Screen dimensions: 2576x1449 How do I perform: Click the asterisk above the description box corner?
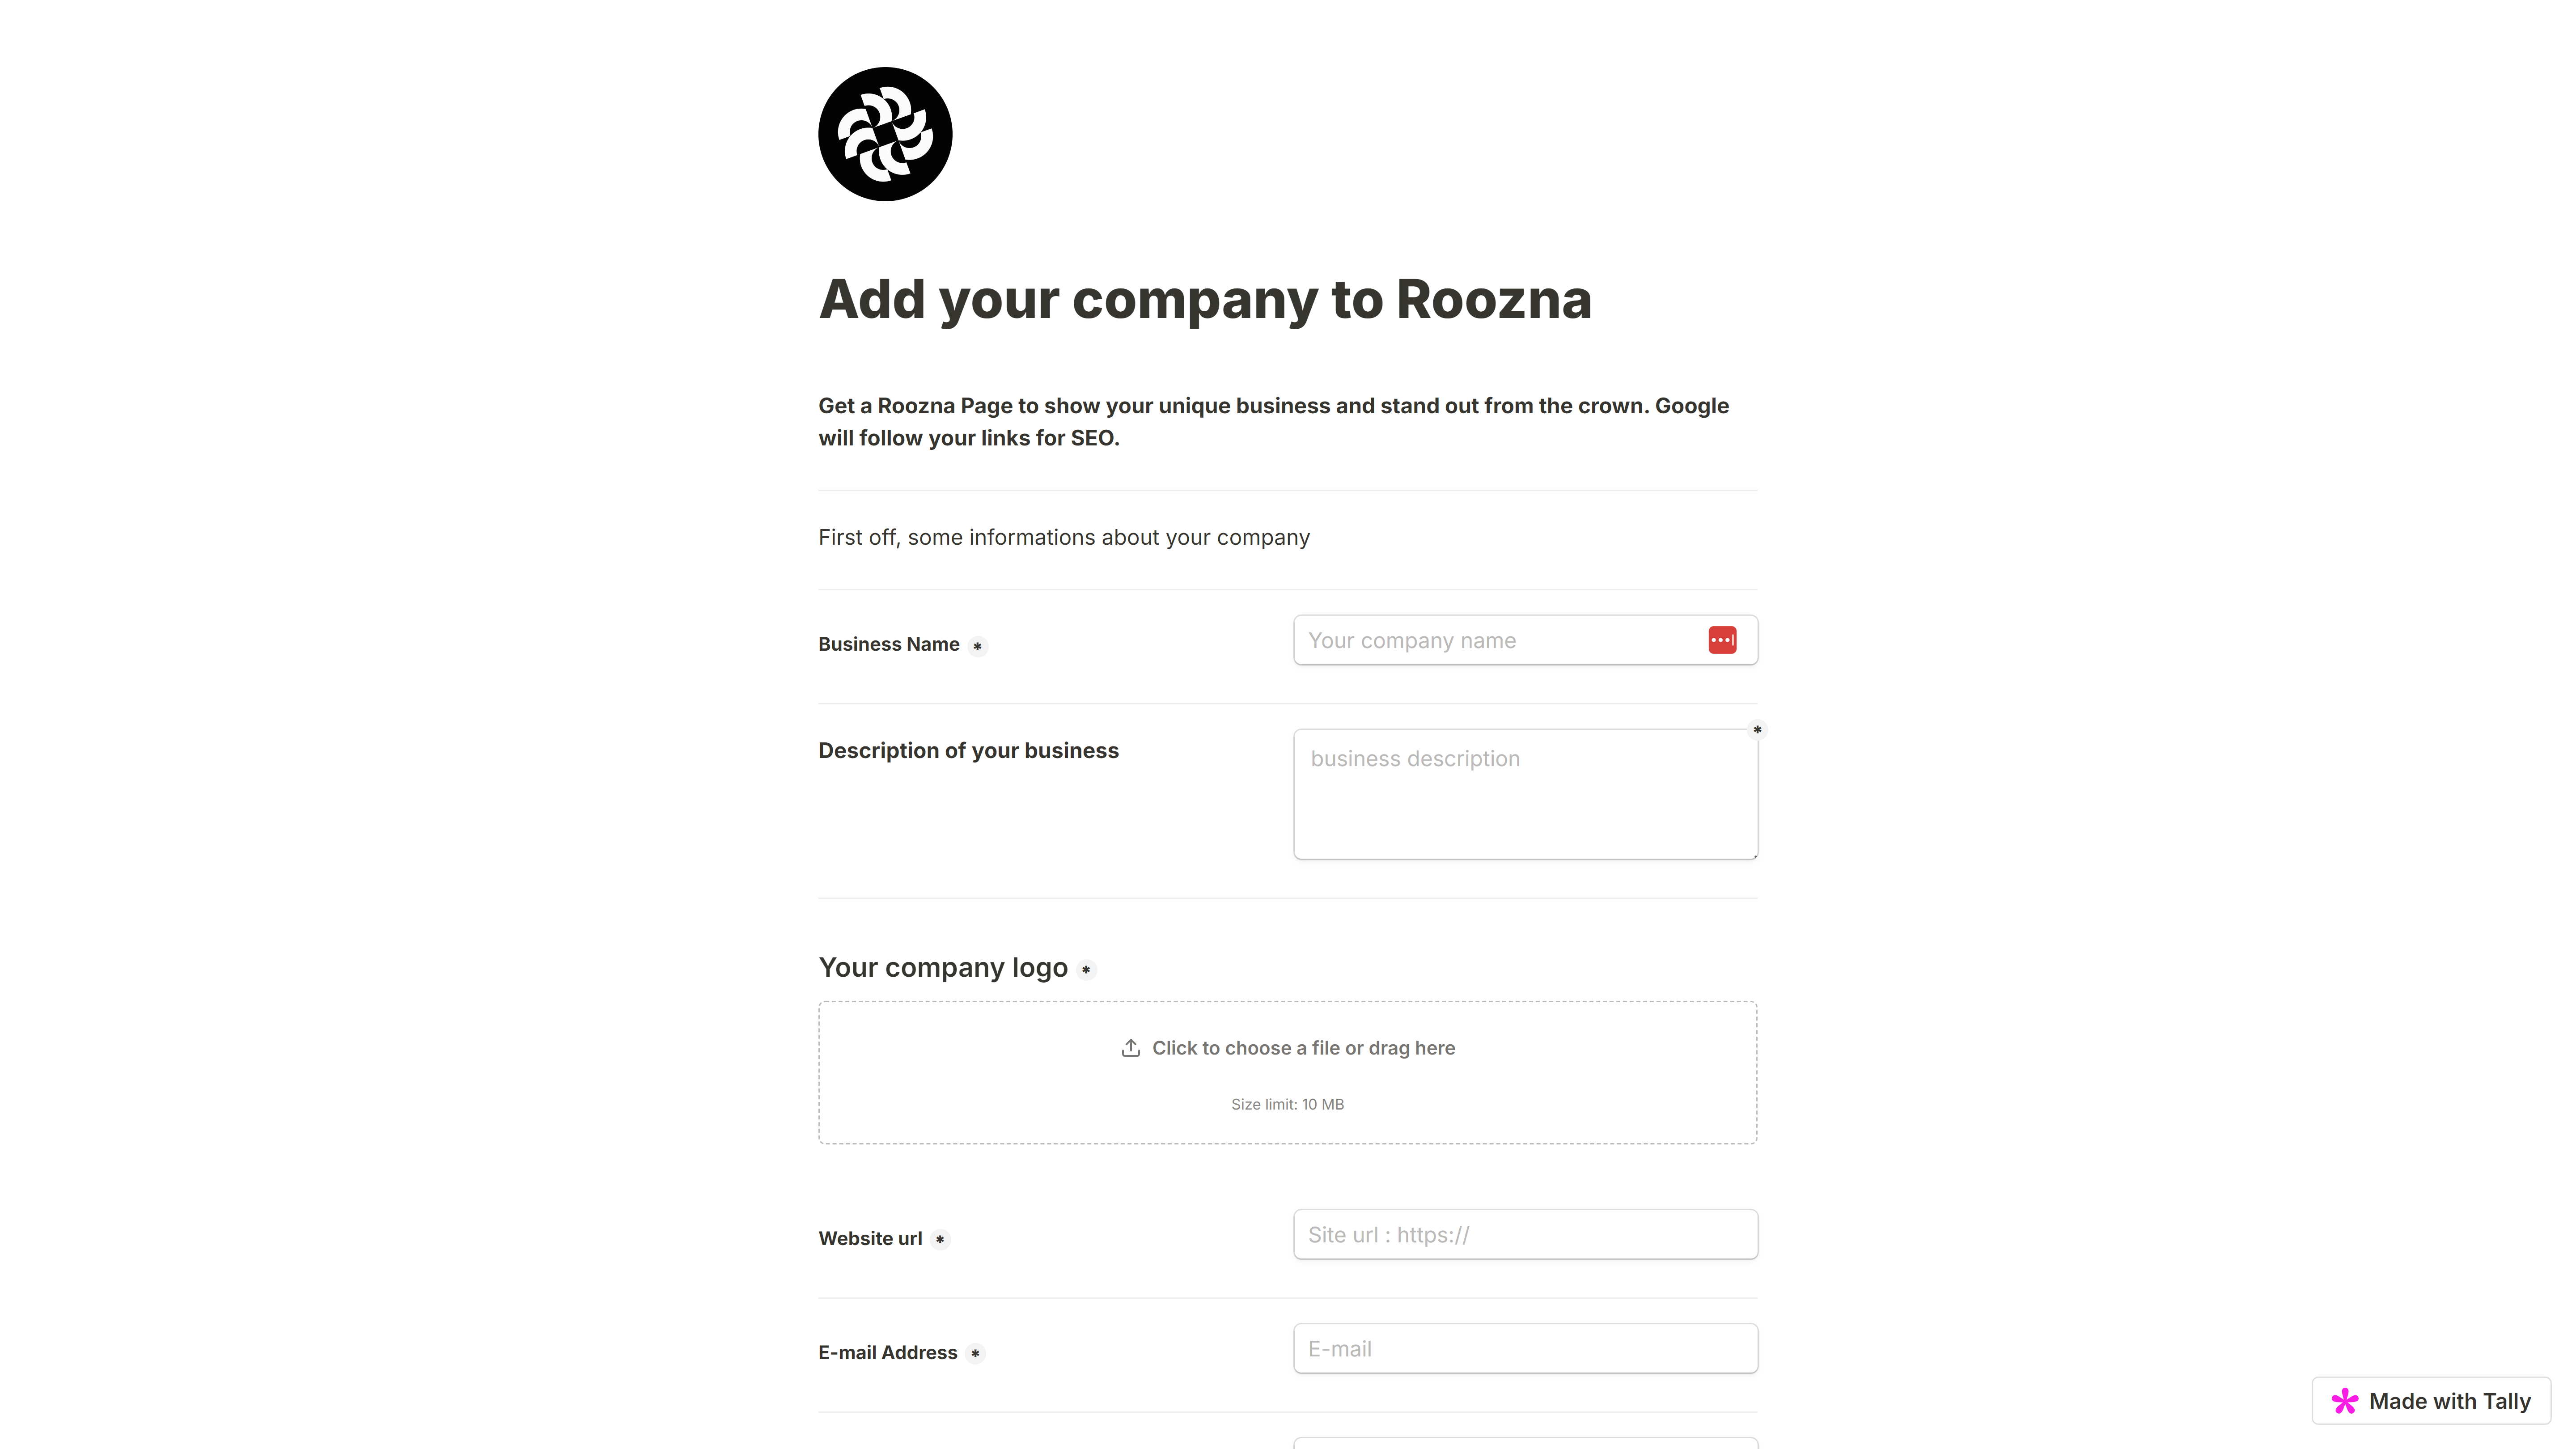tap(1757, 730)
